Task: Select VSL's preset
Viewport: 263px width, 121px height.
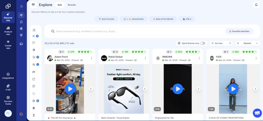Action: (187, 19)
